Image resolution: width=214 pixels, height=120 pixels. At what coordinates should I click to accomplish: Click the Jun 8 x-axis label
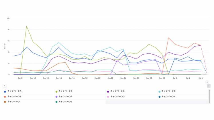[20, 78]
